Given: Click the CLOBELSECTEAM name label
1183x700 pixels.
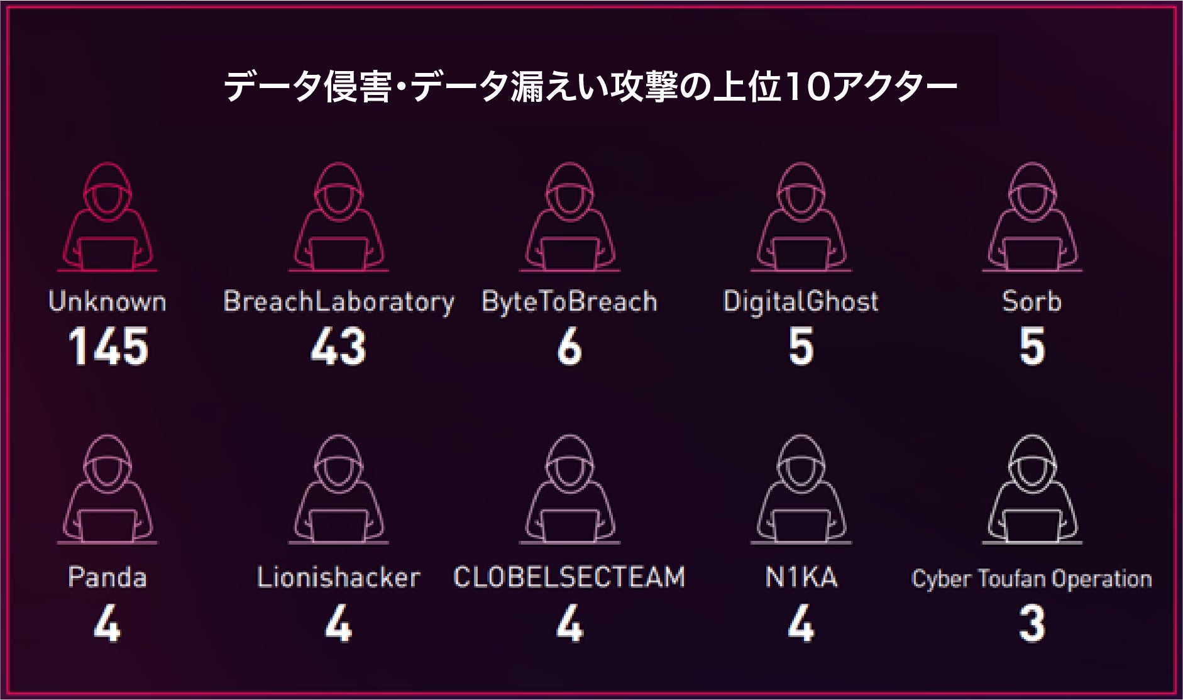Looking at the screenshot, I should pos(569,577).
